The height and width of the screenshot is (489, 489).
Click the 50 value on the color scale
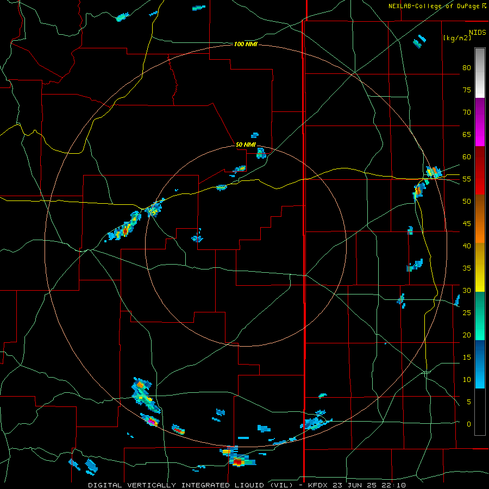coord(467,202)
